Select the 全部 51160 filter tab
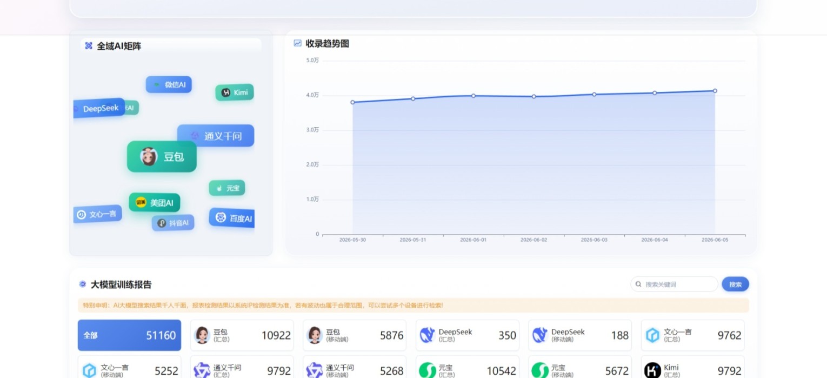Screen dimensions: 827x378 130,335
